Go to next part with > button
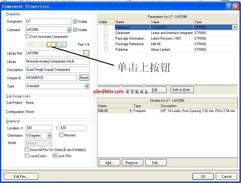Viewport: 241px width, 183px height. (x=51, y=45)
